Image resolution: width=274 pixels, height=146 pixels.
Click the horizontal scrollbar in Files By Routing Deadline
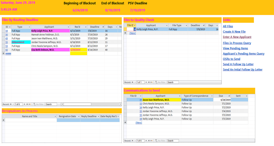click(x=88, y=104)
